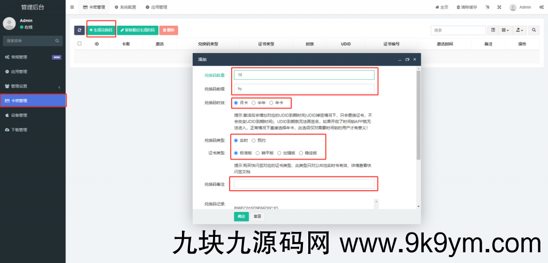548x263 pixels.
Task: Click the 重置 button in the dialog
Action: coord(257,216)
